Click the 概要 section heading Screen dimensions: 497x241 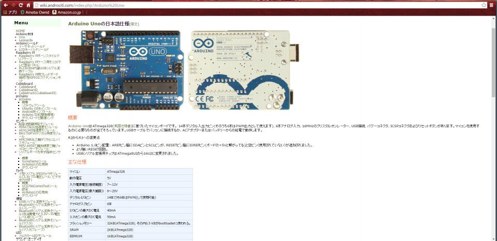click(72, 118)
